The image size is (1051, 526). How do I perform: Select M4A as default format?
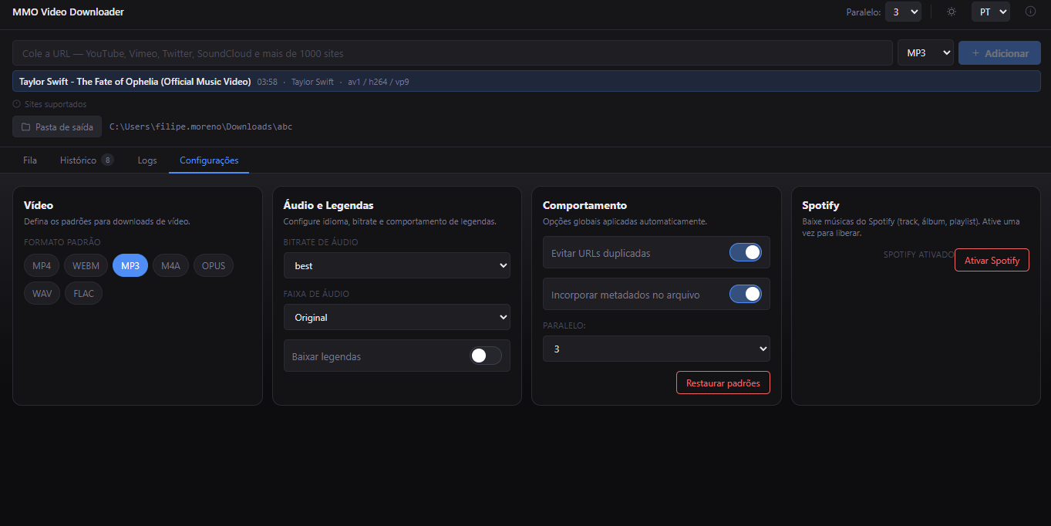tap(170, 266)
